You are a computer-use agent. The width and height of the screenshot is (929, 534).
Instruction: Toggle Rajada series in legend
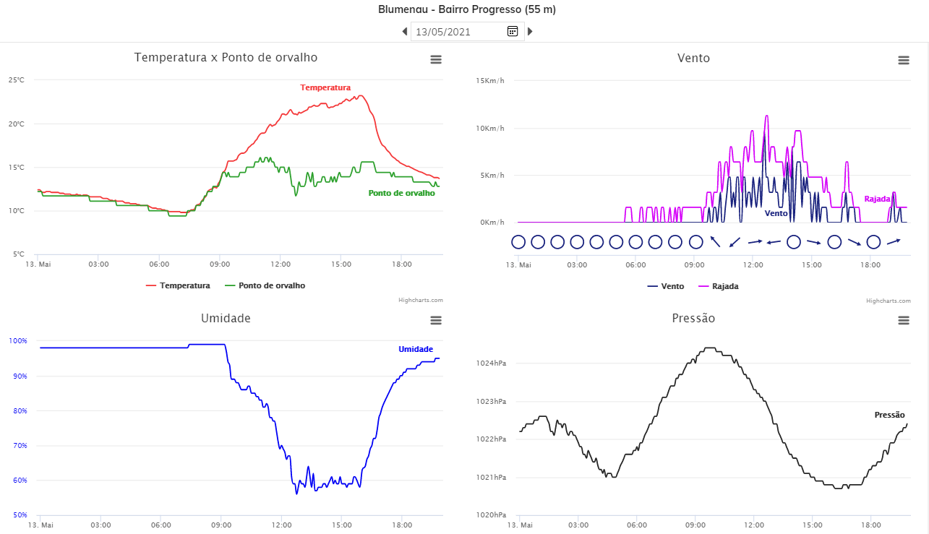tap(719, 286)
